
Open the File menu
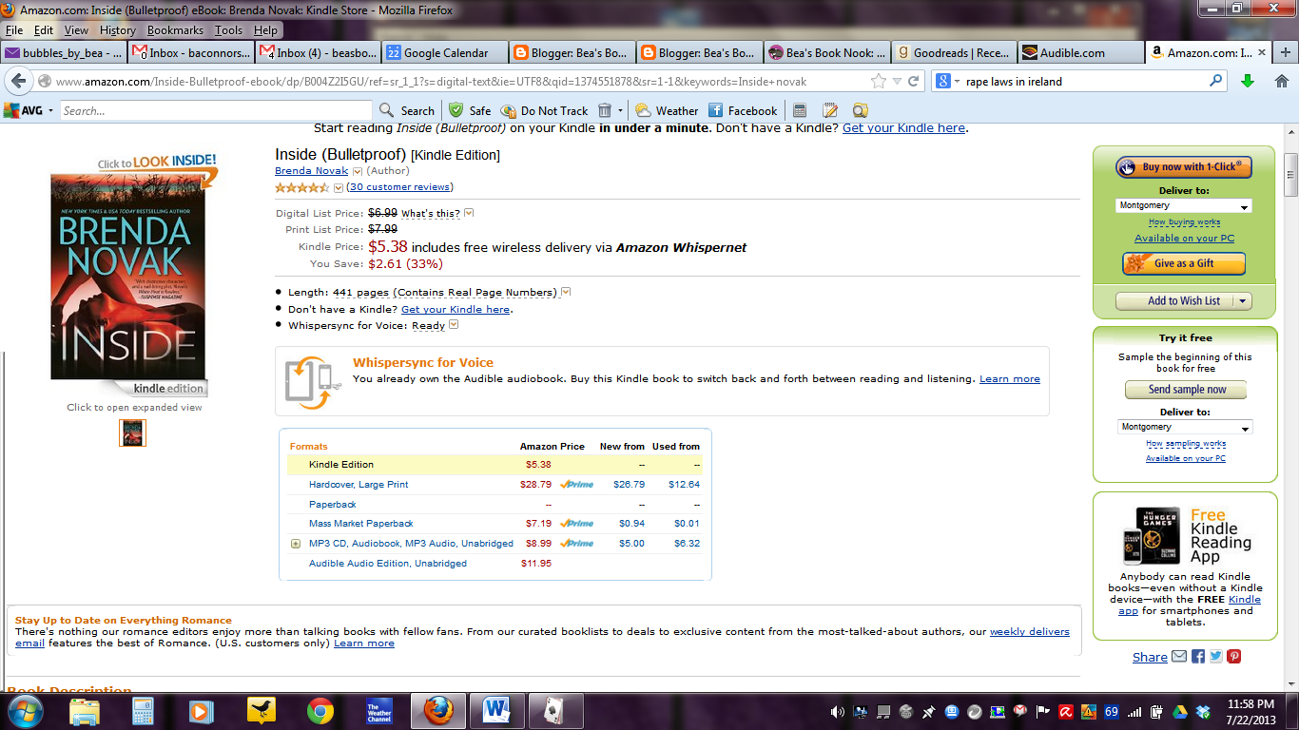14,30
